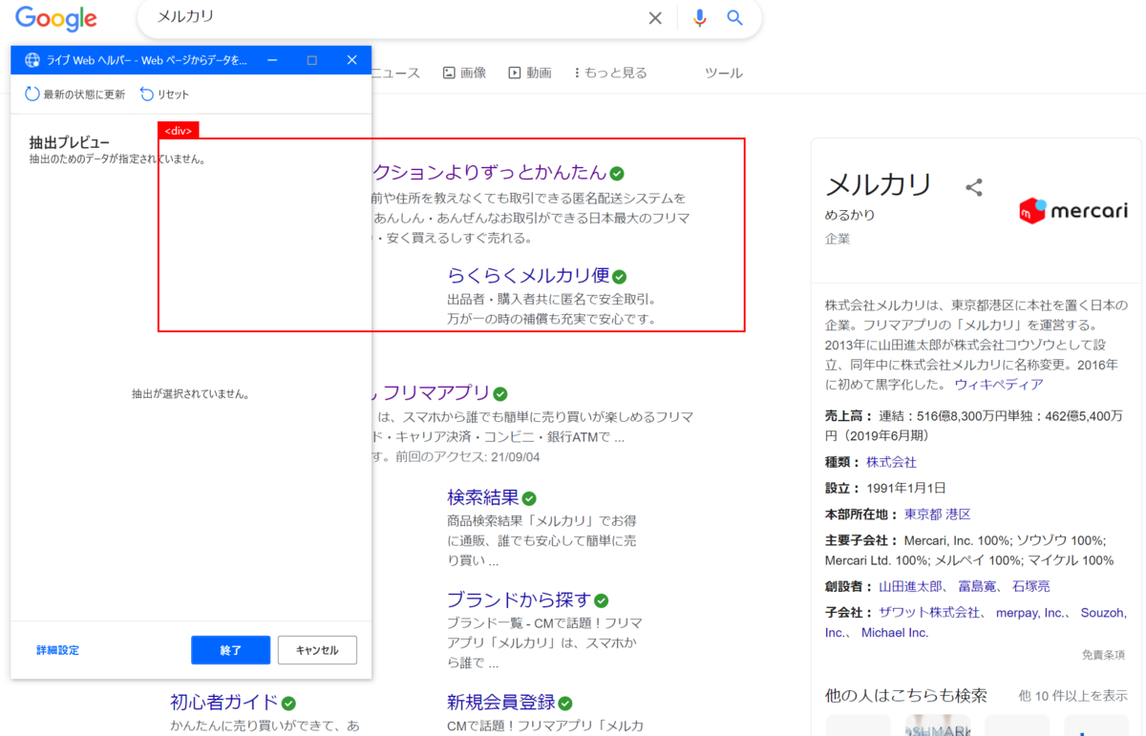The image size is (1146, 736).
Task: Open the ツール tools menu
Action: click(723, 73)
